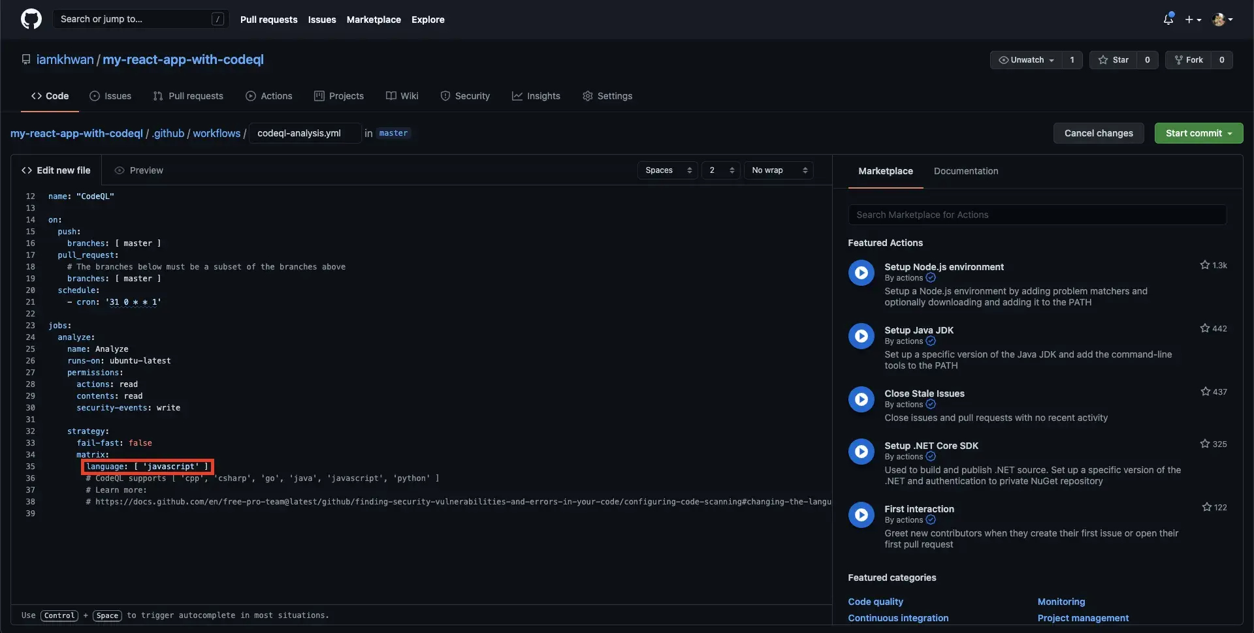Open the indent size 2 dropdown
Screen dimensions: 1254x633
coord(721,170)
